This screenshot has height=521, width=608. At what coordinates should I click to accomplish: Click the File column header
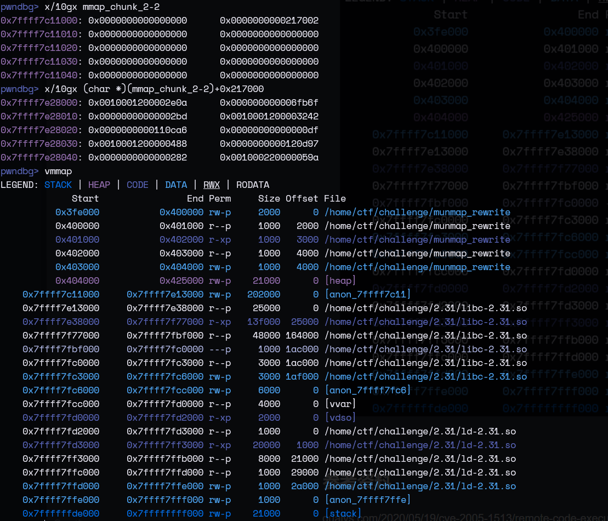tap(335, 198)
